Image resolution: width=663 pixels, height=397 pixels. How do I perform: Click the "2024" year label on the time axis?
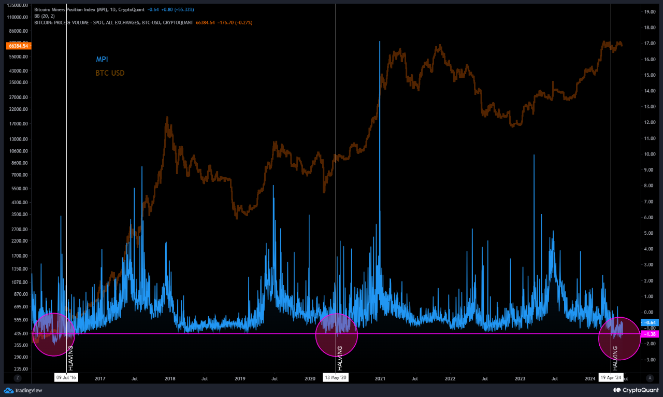tap(590, 378)
